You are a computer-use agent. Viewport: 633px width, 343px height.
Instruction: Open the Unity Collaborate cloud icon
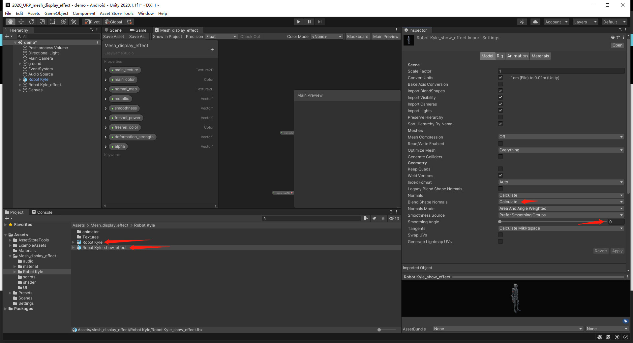coord(535,21)
